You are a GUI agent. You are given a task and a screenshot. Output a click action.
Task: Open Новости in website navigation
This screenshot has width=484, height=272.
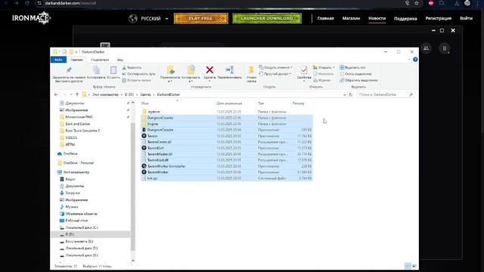[377, 18]
